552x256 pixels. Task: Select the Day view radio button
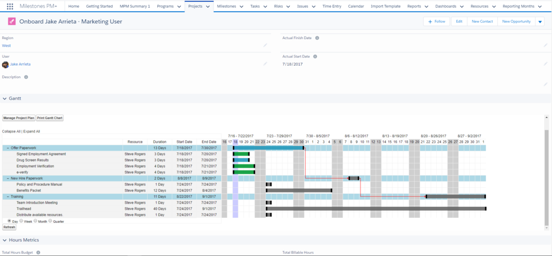coord(9,221)
